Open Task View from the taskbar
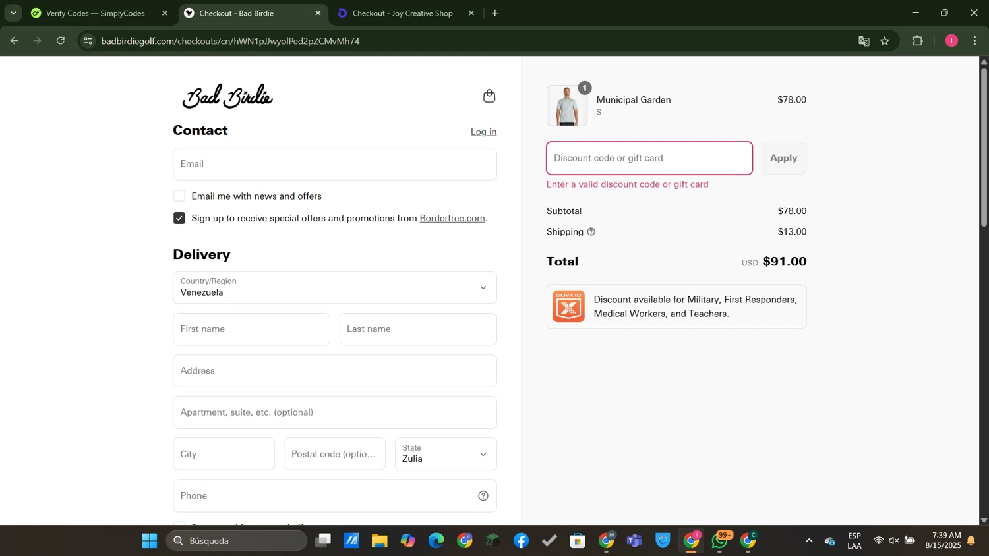Image resolution: width=989 pixels, height=556 pixels. (322, 541)
